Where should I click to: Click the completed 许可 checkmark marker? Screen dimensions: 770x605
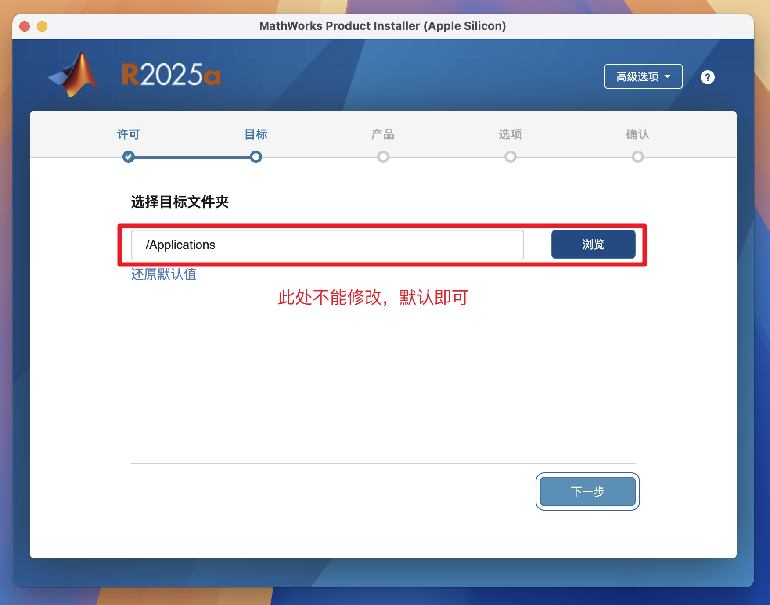[x=129, y=157]
